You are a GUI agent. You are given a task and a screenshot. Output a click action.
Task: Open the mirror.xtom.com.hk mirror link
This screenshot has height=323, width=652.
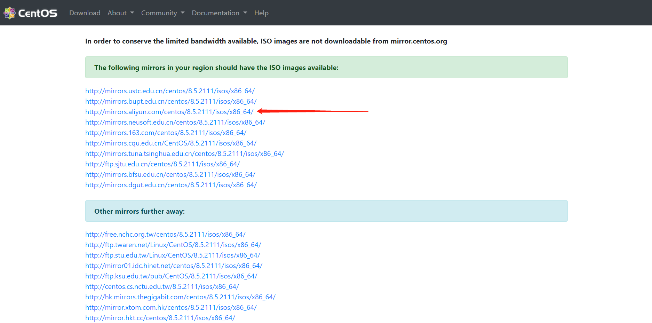pos(171,307)
